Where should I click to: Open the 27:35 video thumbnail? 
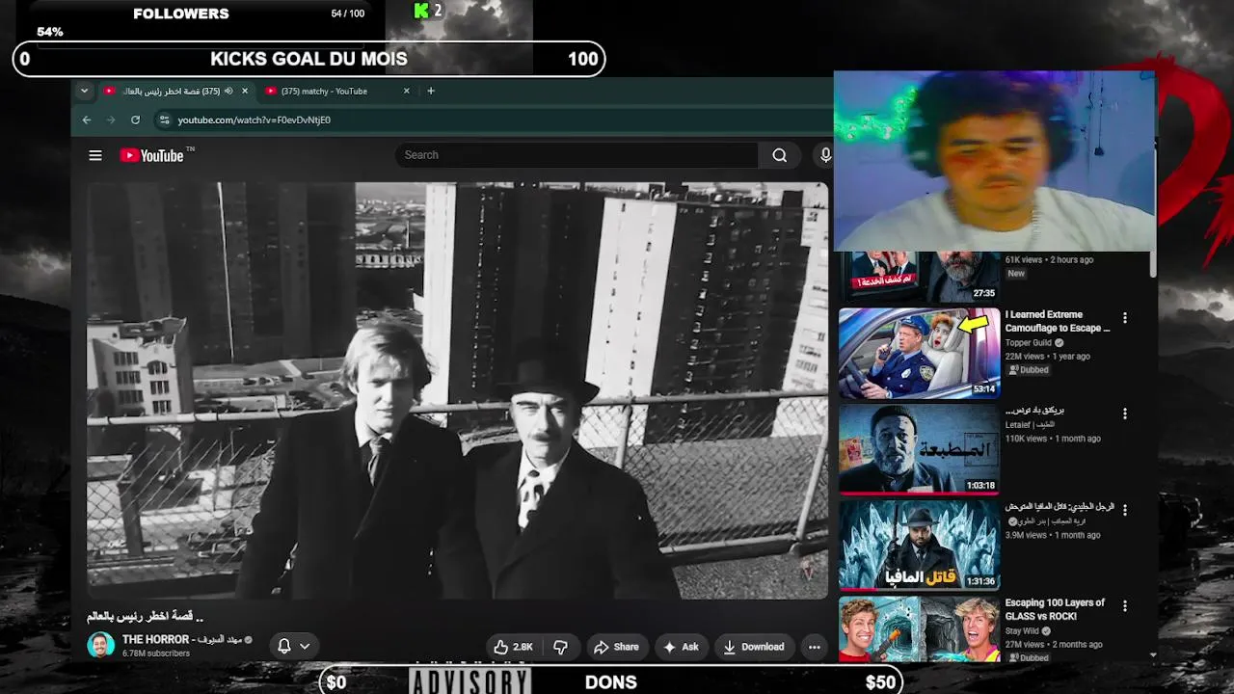pos(920,277)
